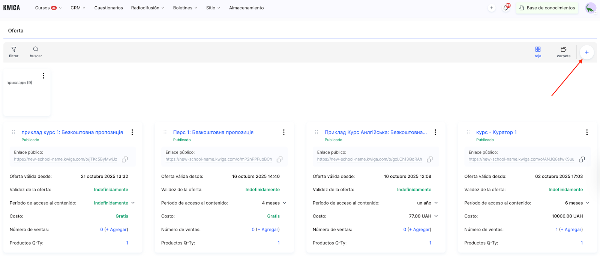Expand the 6 meses access period dropdown
600x256 pixels.
pyautogui.click(x=587, y=203)
